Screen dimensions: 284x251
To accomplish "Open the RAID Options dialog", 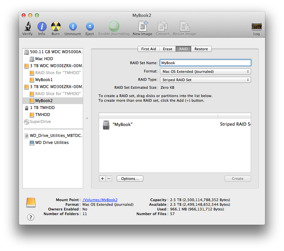I will (130, 179).
